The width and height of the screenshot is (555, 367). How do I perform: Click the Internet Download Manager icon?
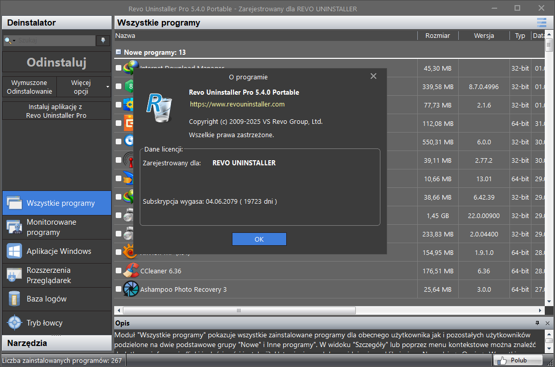tap(130, 67)
